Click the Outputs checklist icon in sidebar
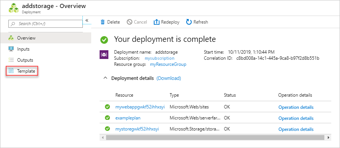Viewport: 340px width, 148px height. coord(11,60)
